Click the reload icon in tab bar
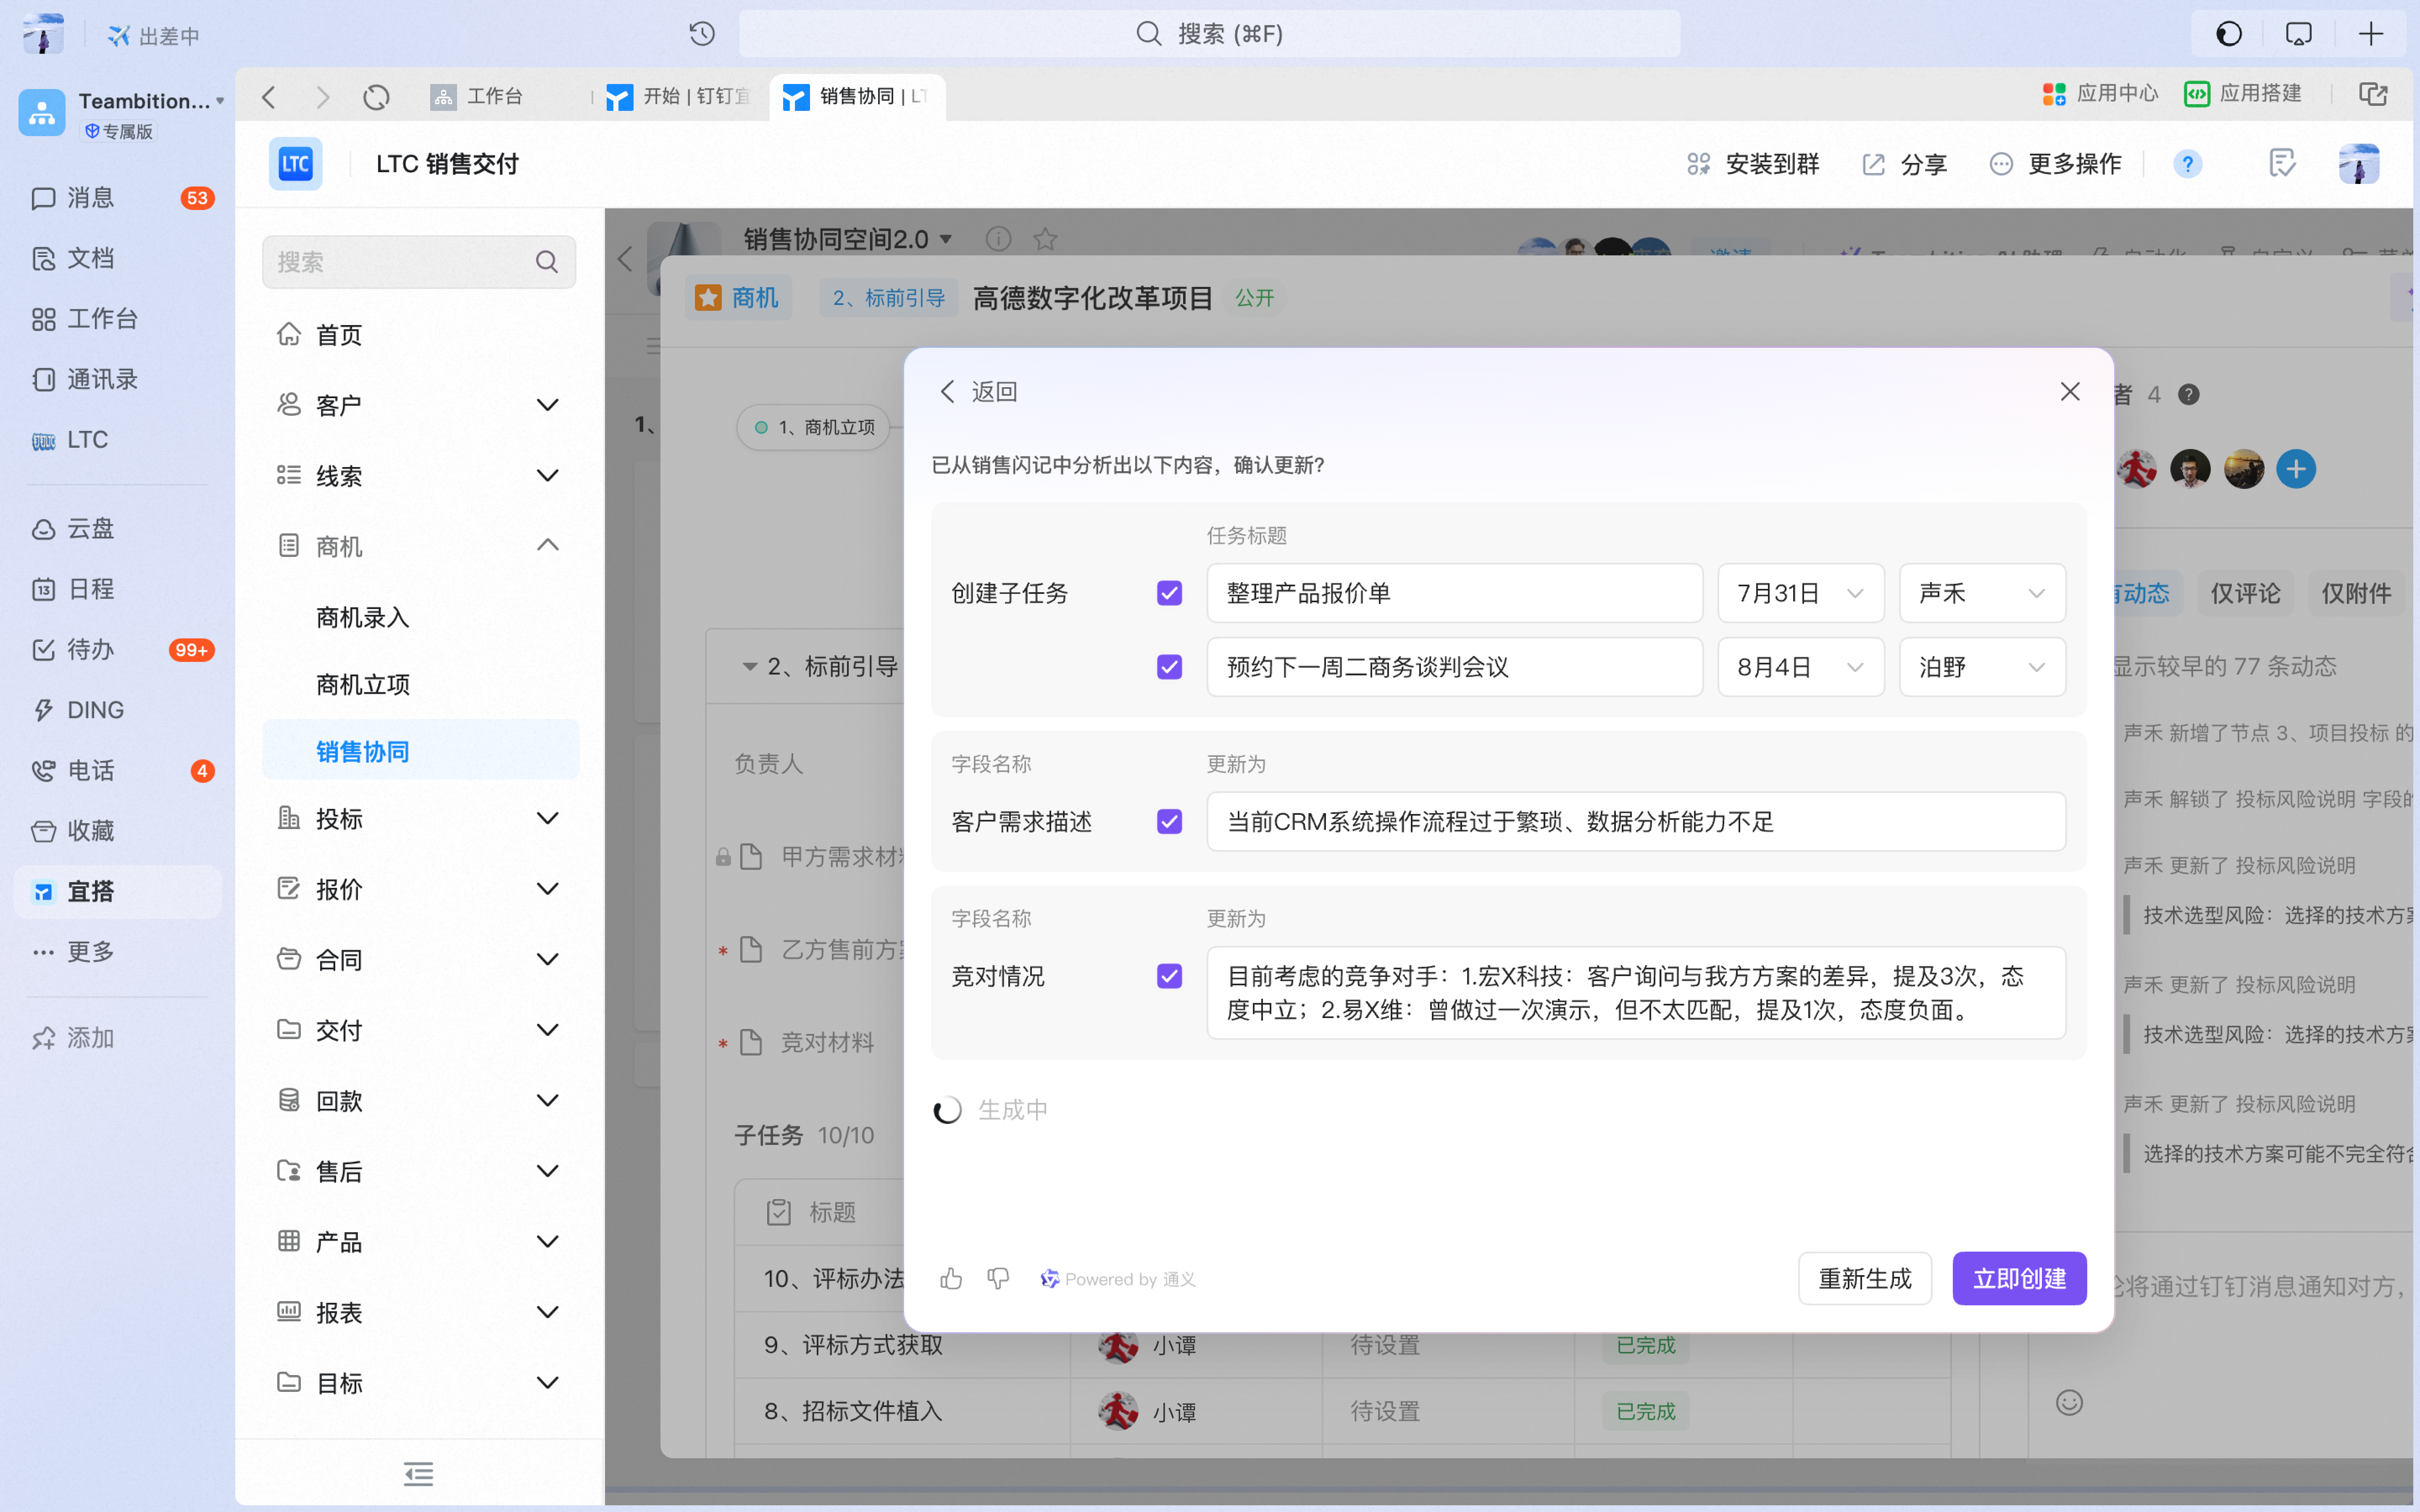 point(376,97)
